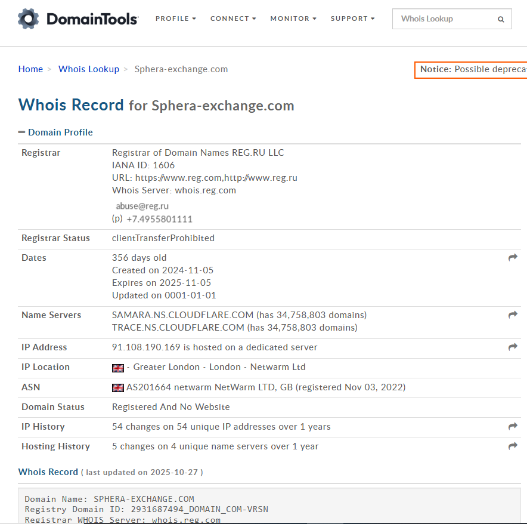Click the abuse@reg.ru email address

point(142,206)
